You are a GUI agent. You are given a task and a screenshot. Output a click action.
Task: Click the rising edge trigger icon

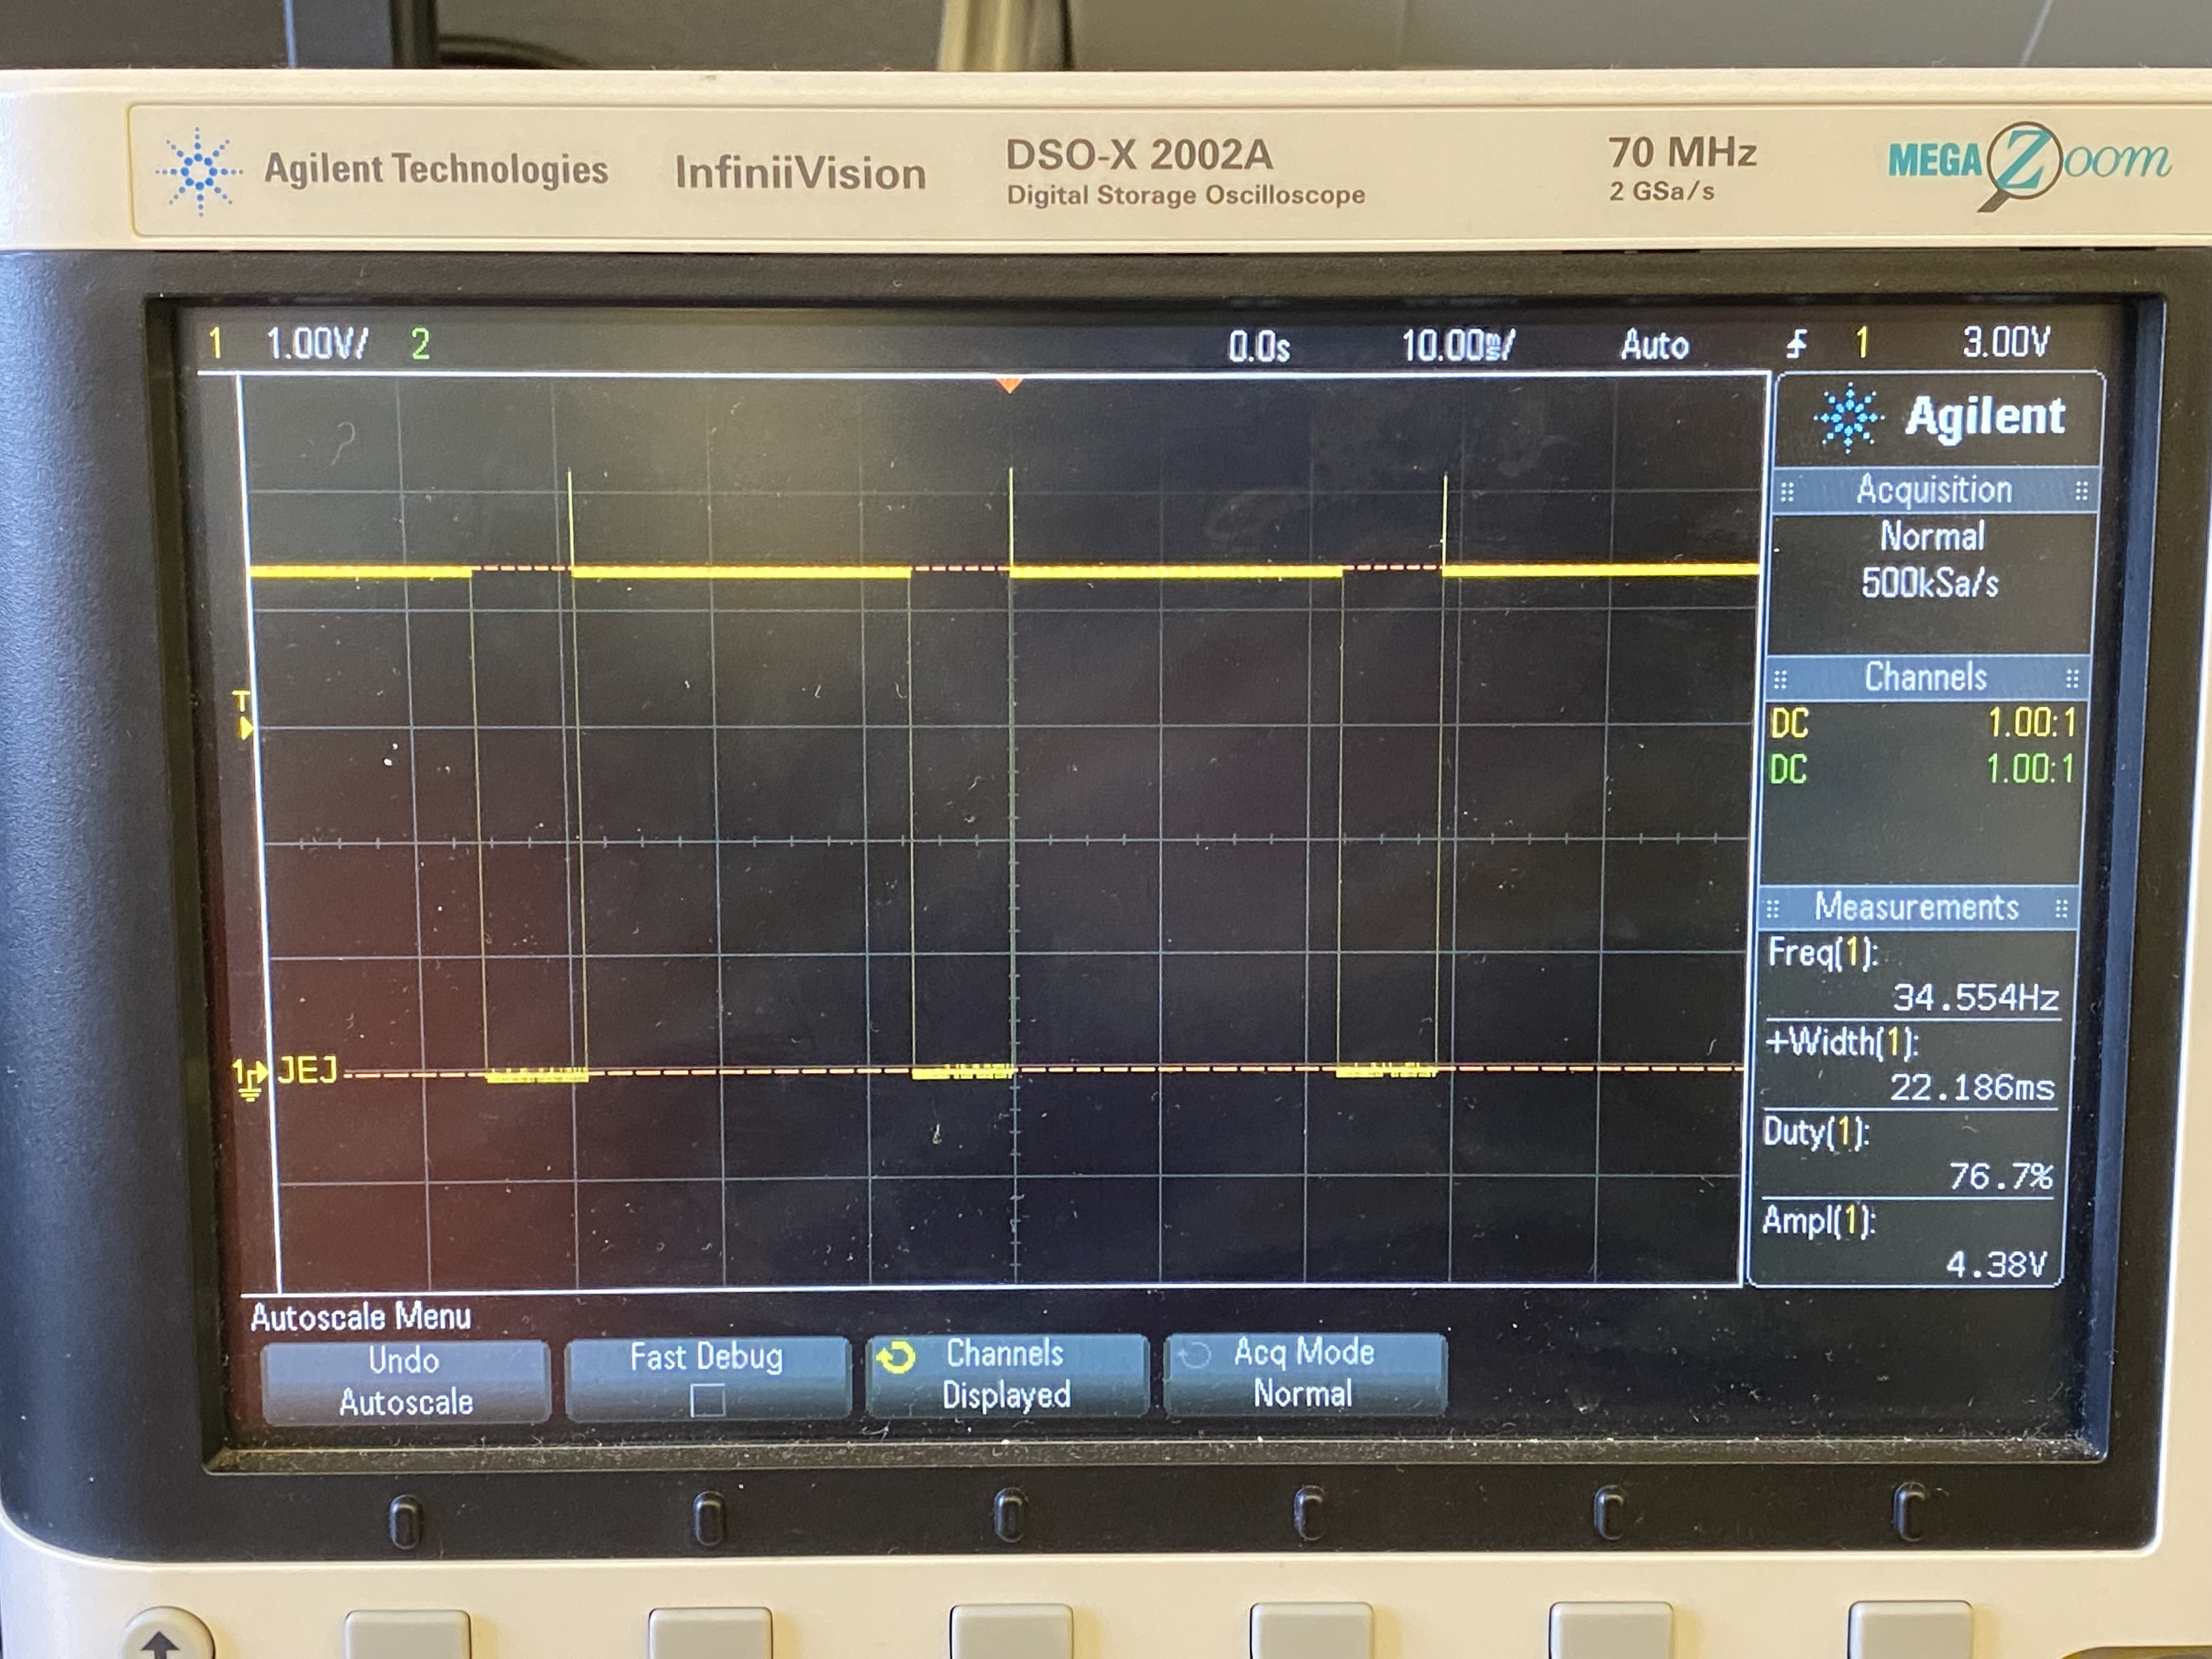point(1797,345)
